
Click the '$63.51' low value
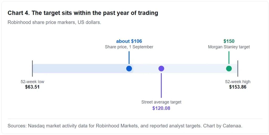(32, 87)
